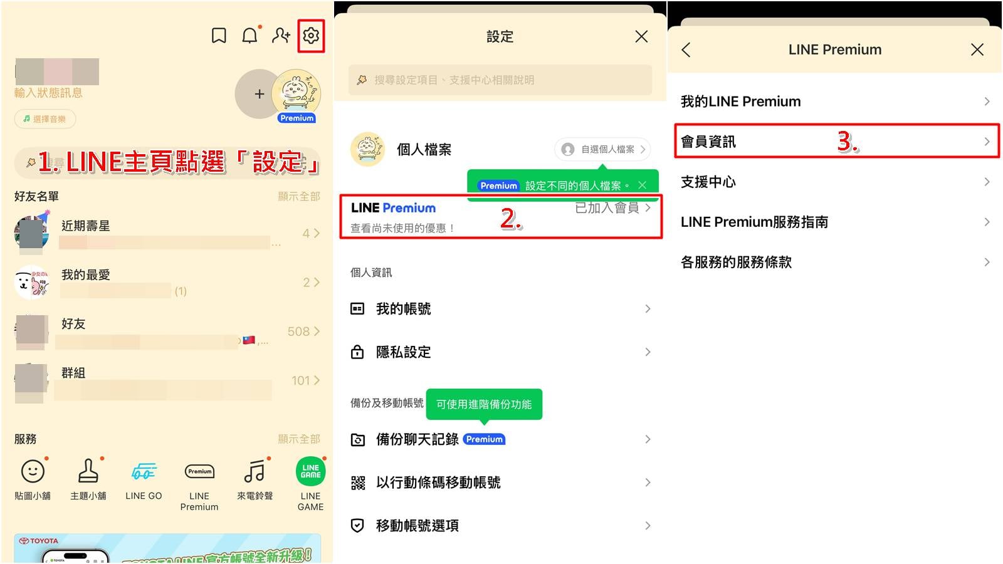Click 顯示全部 next to 好友名單
The image size is (1003, 564).
pos(300,196)
